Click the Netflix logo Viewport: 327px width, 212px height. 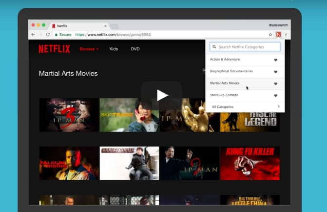tap(54, 49)
